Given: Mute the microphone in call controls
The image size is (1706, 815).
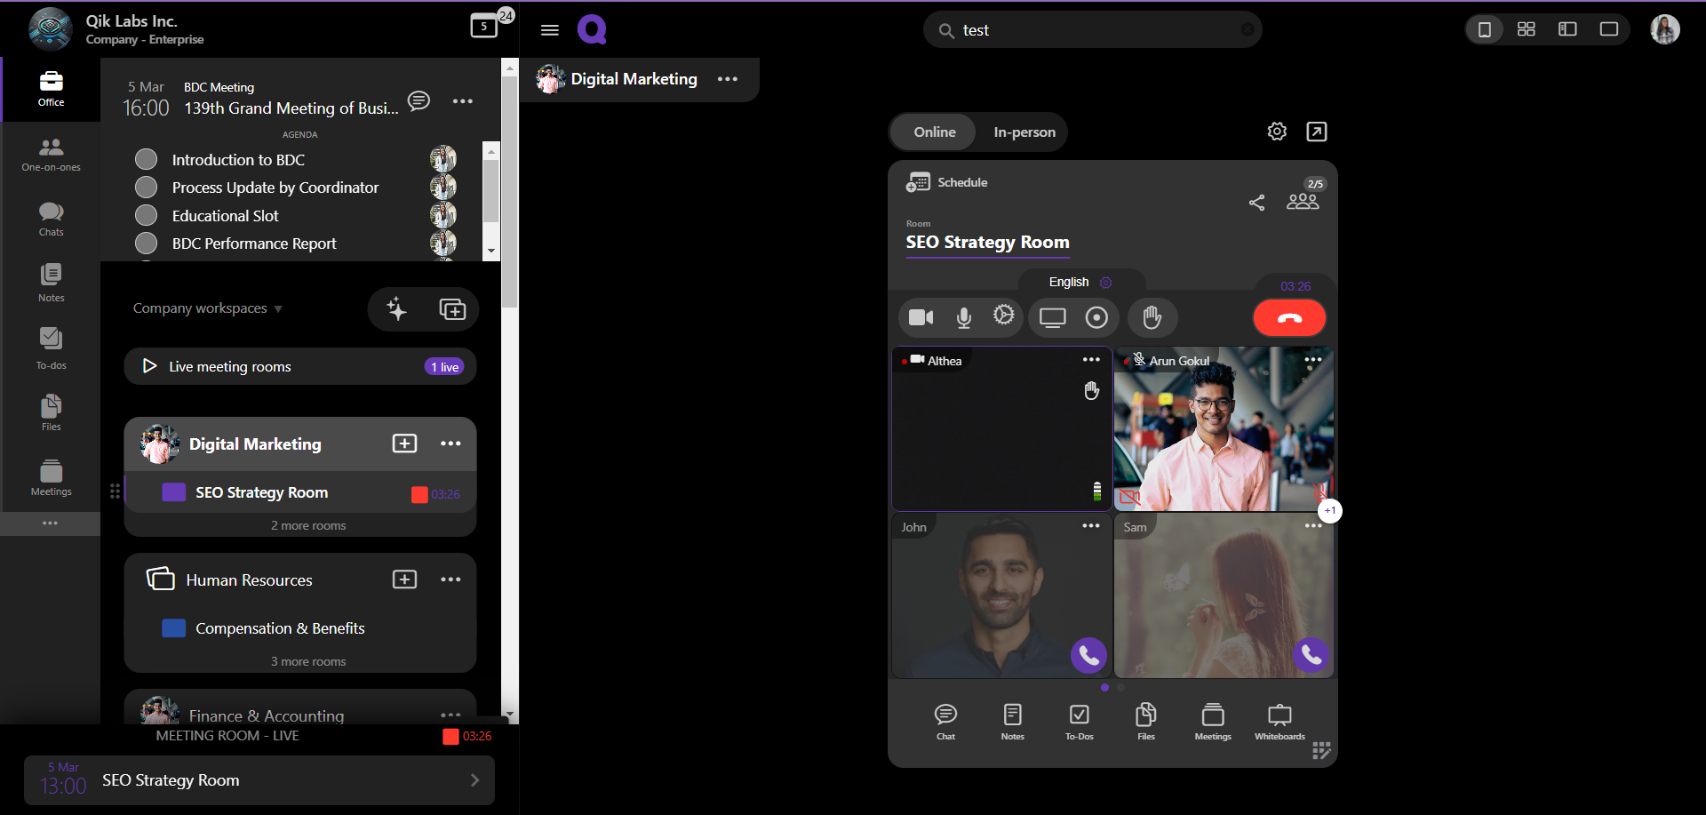Looking at the screenshot, I should coord(963,317).
